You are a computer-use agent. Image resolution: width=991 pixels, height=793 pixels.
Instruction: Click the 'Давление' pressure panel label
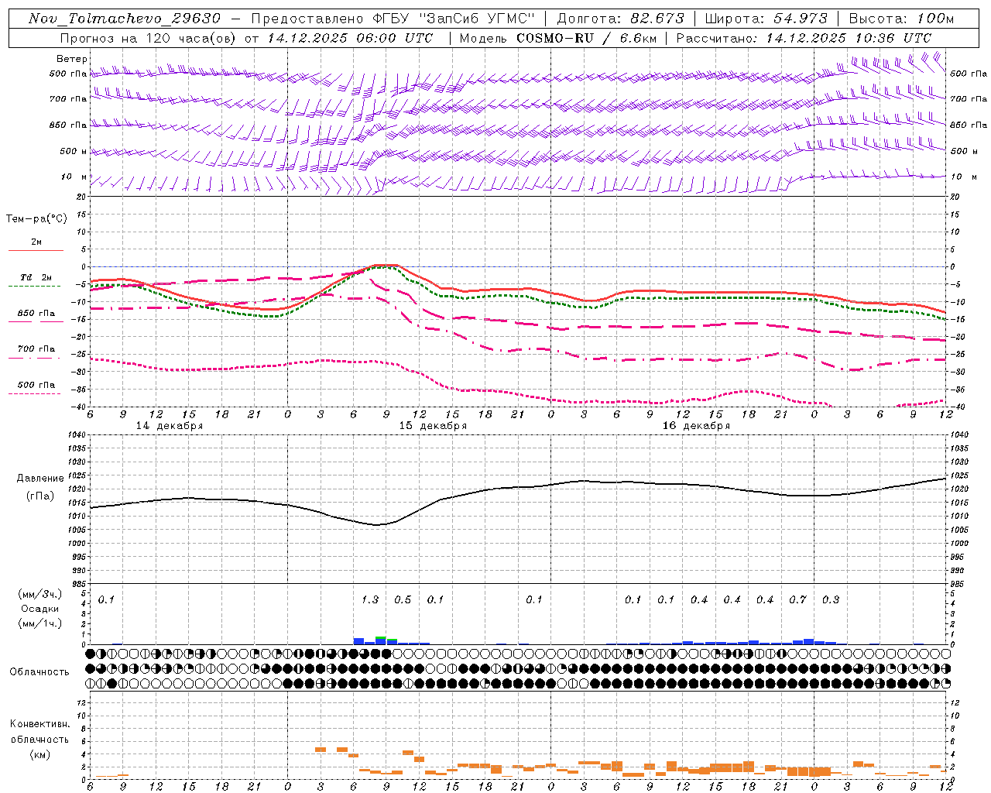40,478
